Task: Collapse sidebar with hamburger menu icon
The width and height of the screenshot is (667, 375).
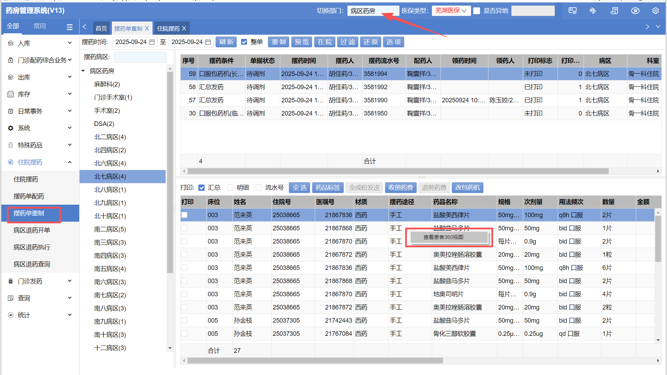Action: [69, 27]
